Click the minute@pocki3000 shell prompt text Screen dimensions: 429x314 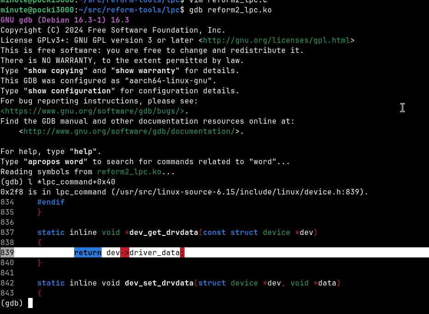point(37,10)
